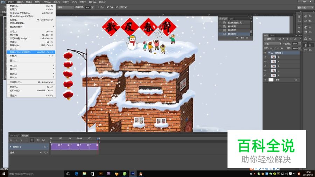
Task: Click the History panel trash icon
Action: click(247, 37)
